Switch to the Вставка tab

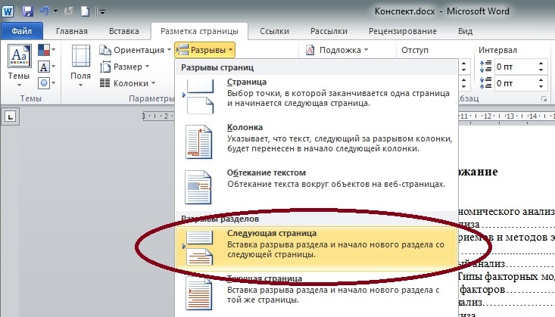click(x=124, y=31)
